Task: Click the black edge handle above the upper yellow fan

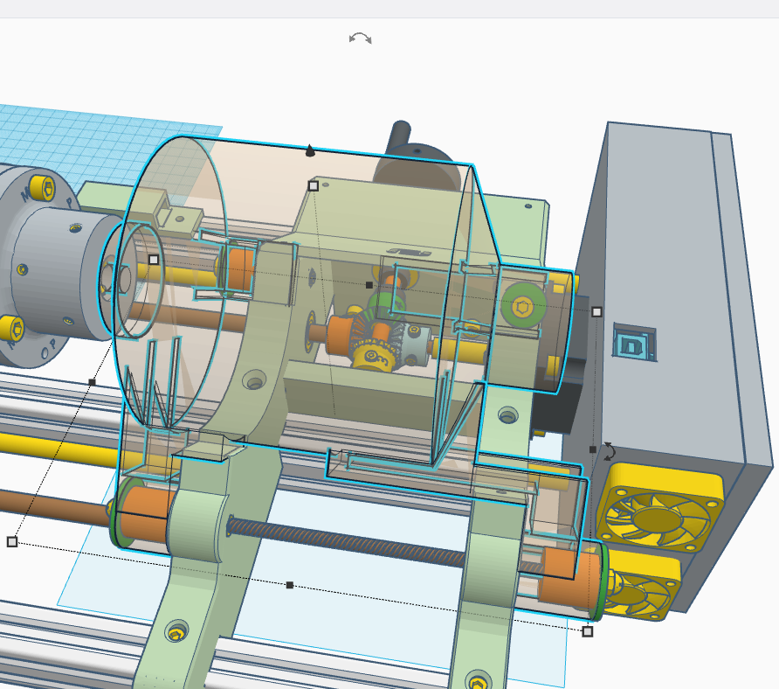Action: (x=592, y=449)
